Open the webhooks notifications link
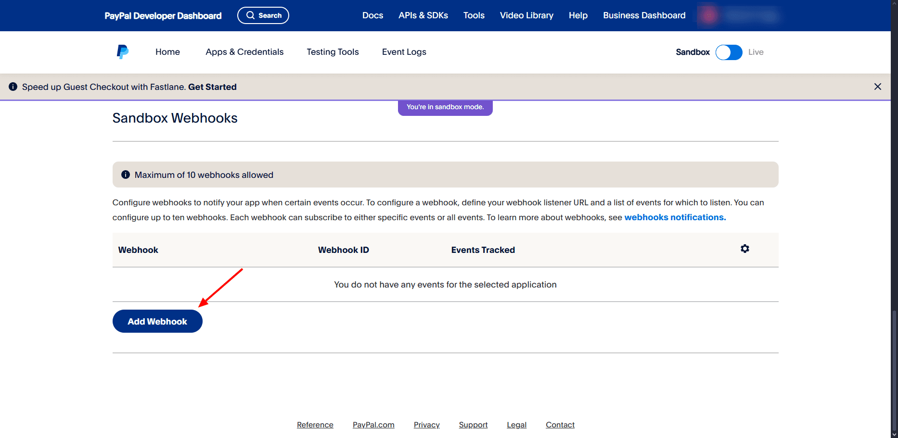 coord(674,217)
